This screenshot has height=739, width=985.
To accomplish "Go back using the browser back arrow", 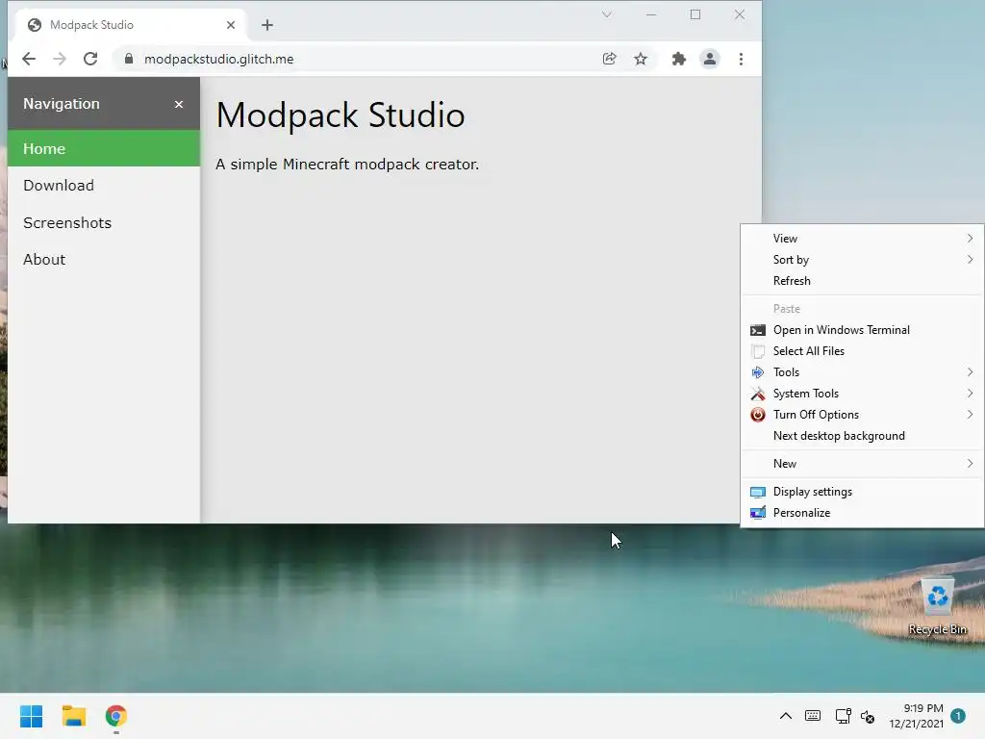I will click(29, 59).
